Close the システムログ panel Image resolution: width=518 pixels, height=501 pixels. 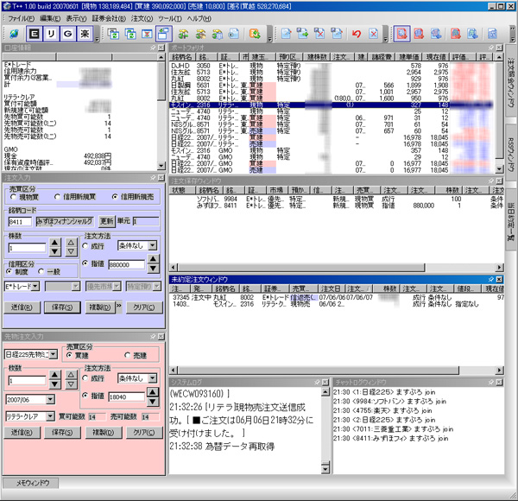point(325,383)
